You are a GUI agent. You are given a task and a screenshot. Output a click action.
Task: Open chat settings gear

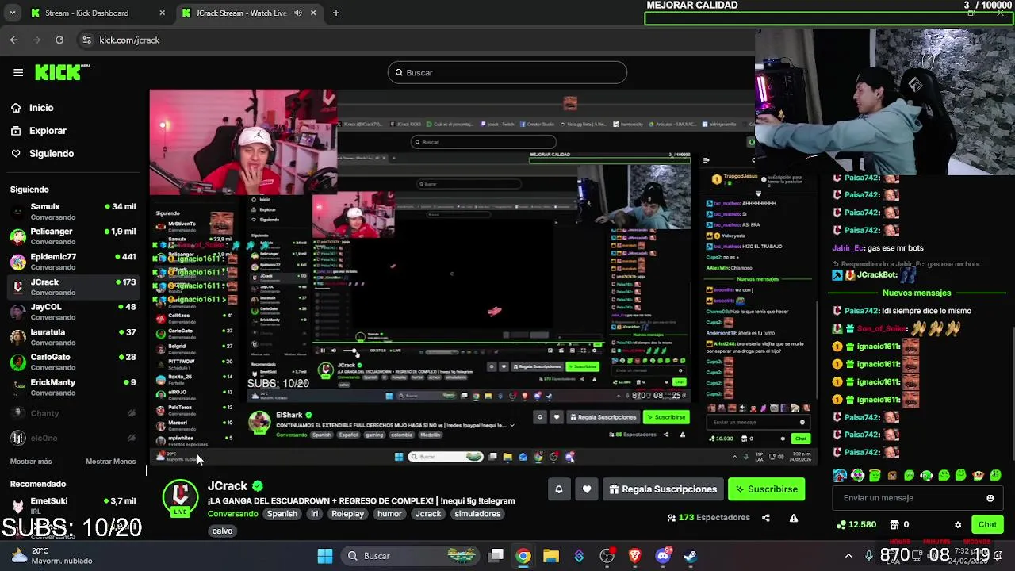(x=957, y=525)
